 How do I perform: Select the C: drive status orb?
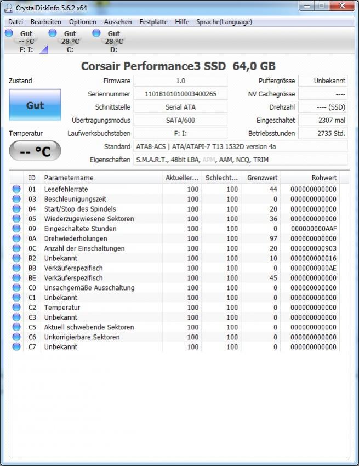pyautogui.click(x=53, y=33)
